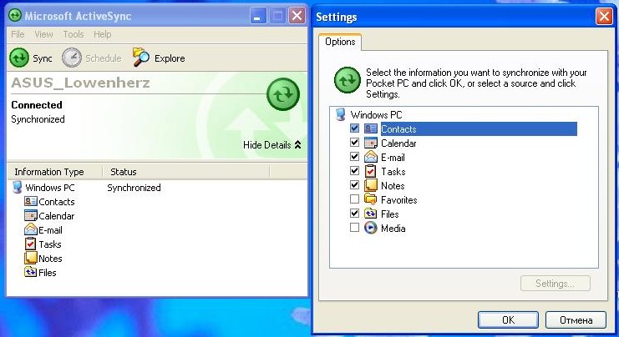Image resolution: width=619 pixels, height=337 pixels.
Task: Click the Files sync folder icon in Settings
Action: coord(371,214)
